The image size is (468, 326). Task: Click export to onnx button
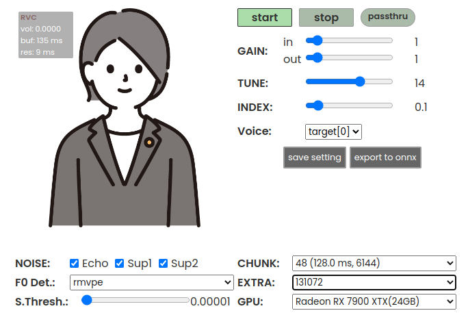[x=385, y=158]
